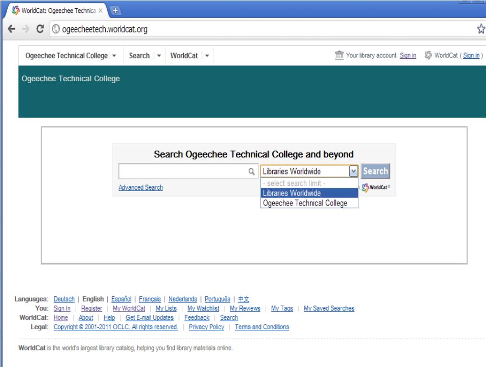Image resolution: width=490 pixels, height=367 pixels.
Task: Open the Terms and Conditions link
Action: (262, 327)
